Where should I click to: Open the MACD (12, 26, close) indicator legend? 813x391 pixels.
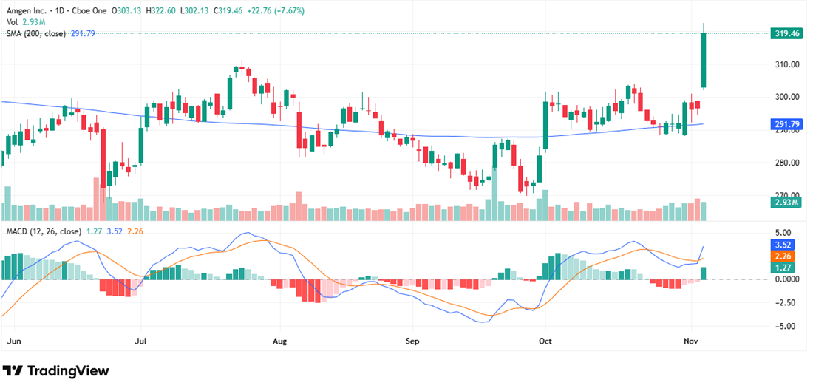pyautogui.click(x=43, y=231)
